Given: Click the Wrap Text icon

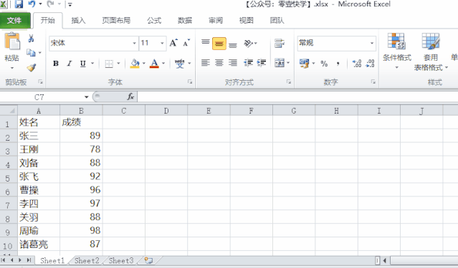Looking at the screenshot, I should click(280, 44).
